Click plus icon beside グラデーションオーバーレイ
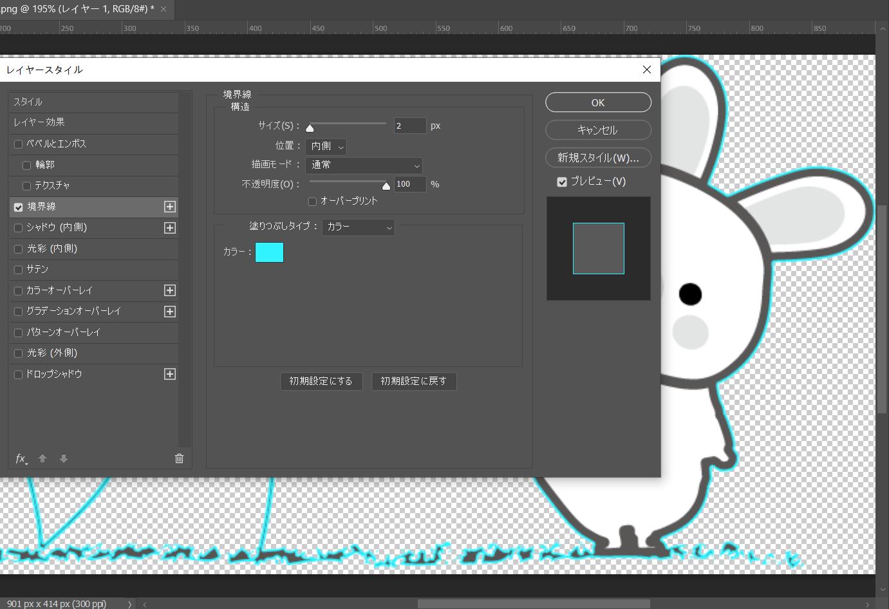This screenshot has width=889, height=609. pyautogui.click(x=170, y=312)
